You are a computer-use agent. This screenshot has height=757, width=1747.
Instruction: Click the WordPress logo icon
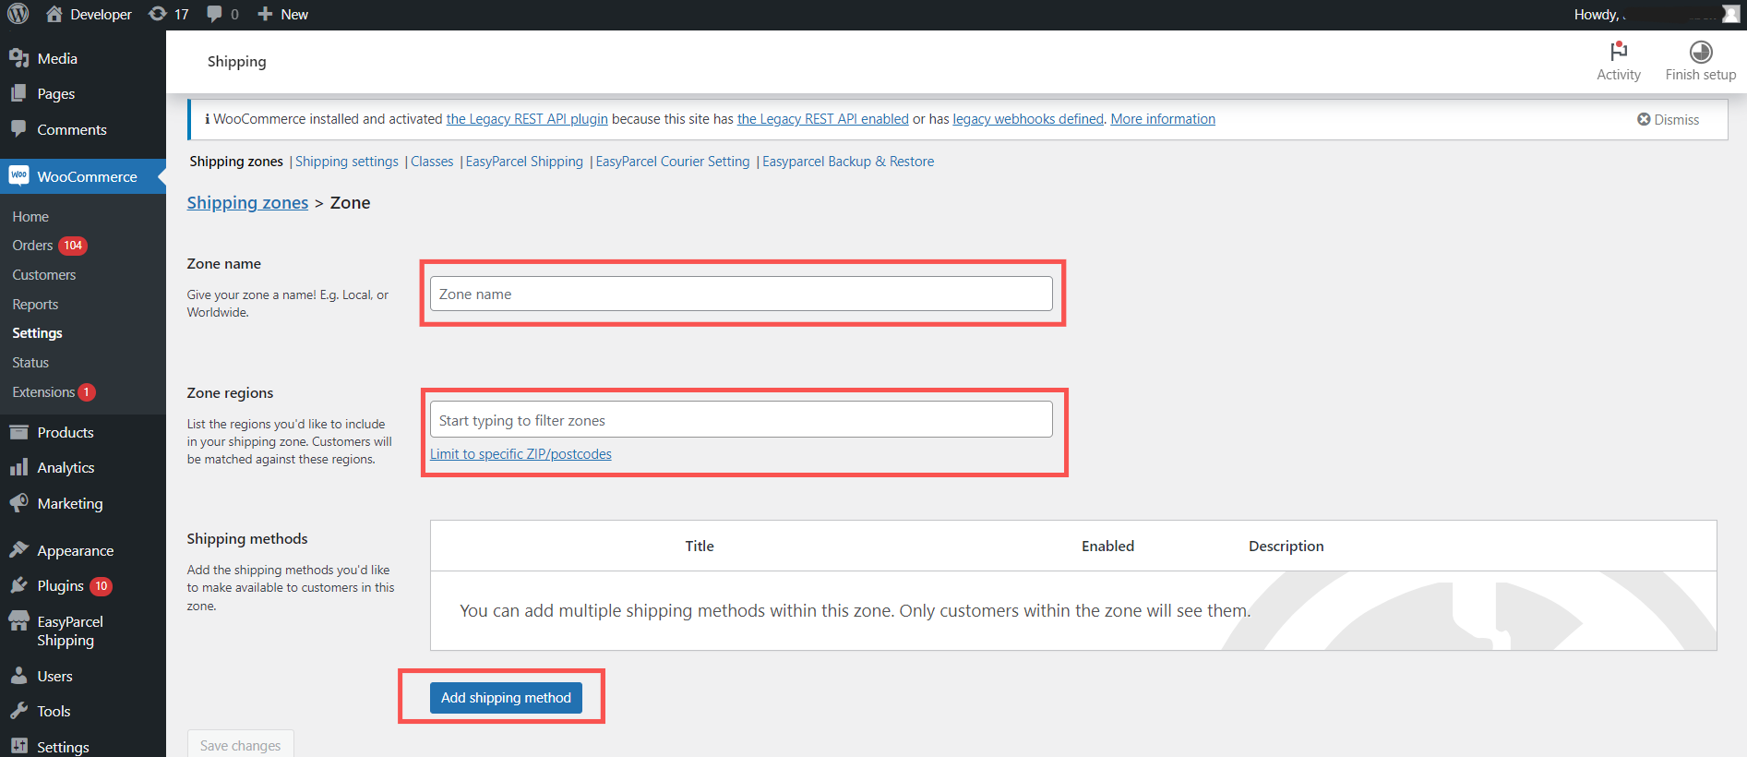18,14
